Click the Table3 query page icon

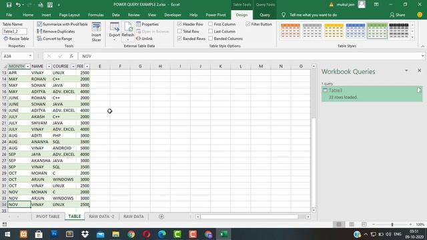coord(419,90)
